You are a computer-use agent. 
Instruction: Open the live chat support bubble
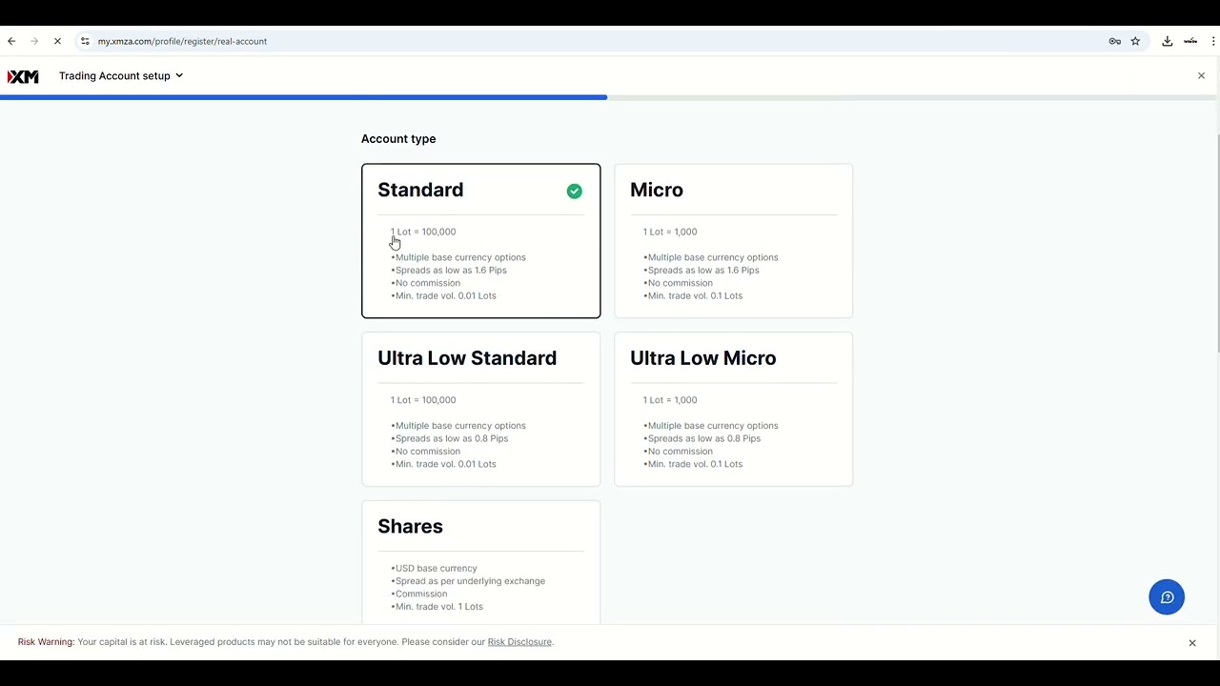1167,597
